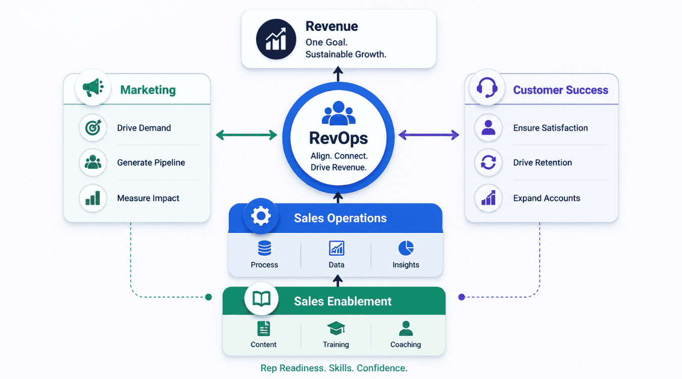
Task: Select the Customer Success heading
Action: [561, 90]
